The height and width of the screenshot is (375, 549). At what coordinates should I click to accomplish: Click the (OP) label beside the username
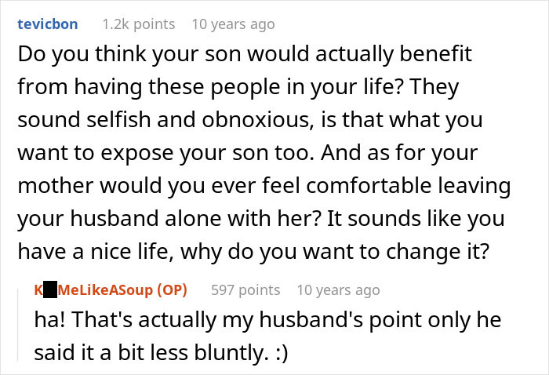(172, 290)
